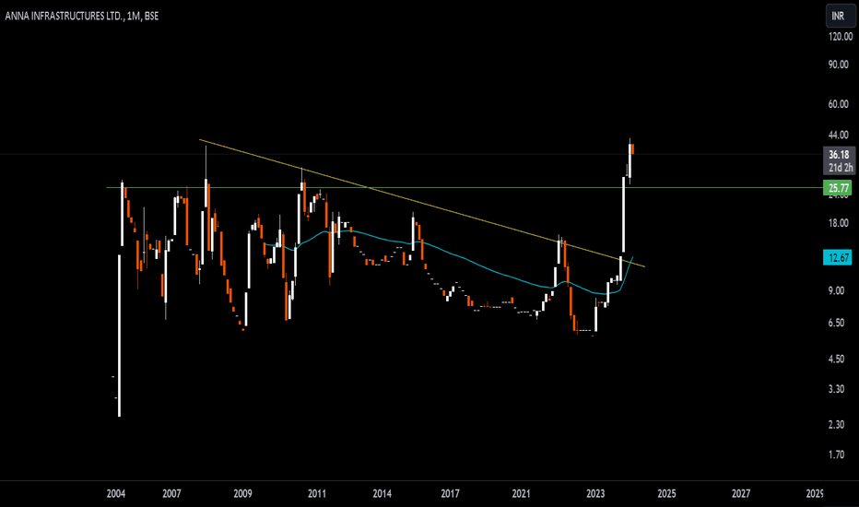This screenshot has width=859, height=507.
Task: Click the 2007 time axis label
Action: point(171,493)
